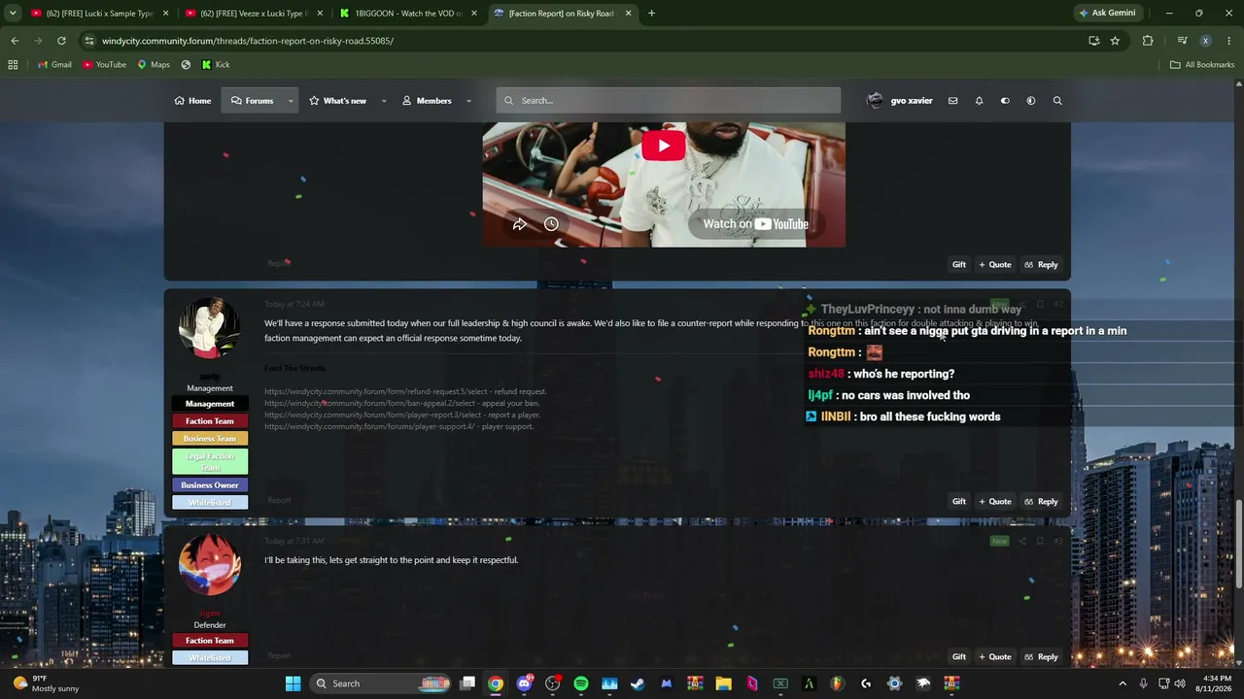Open the tab search dropdown

coord(13,14)
